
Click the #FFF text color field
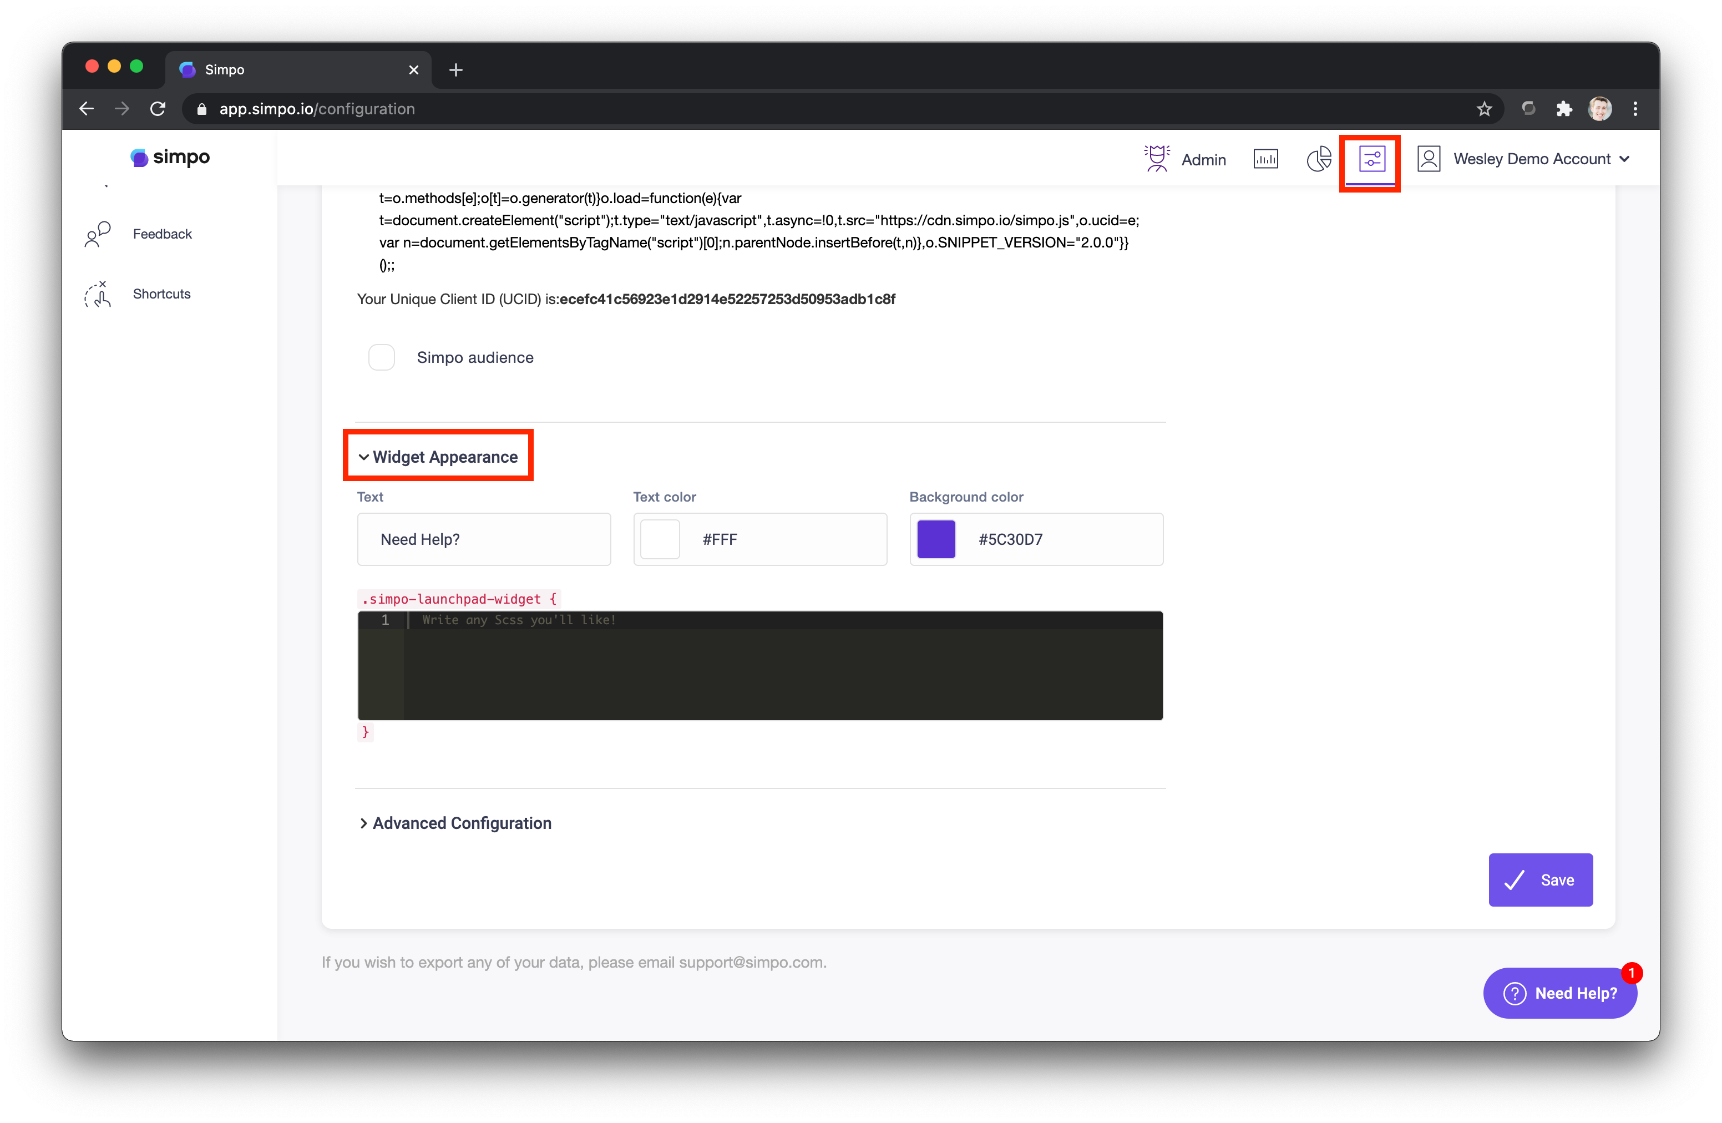(759, 539)
